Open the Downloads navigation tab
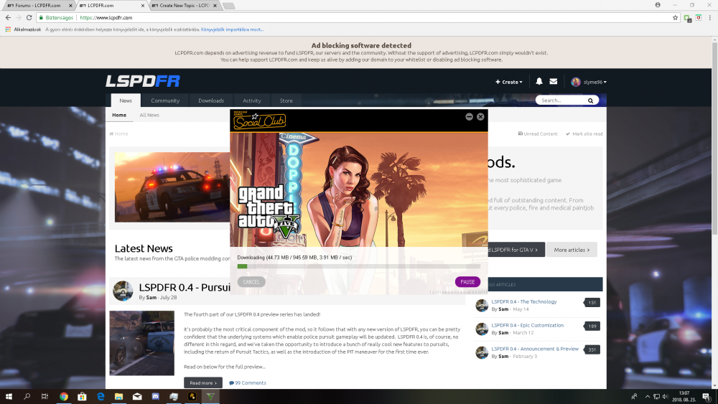Image resolution: width=718 pixels, height=404 pixels. click(211, 100)
